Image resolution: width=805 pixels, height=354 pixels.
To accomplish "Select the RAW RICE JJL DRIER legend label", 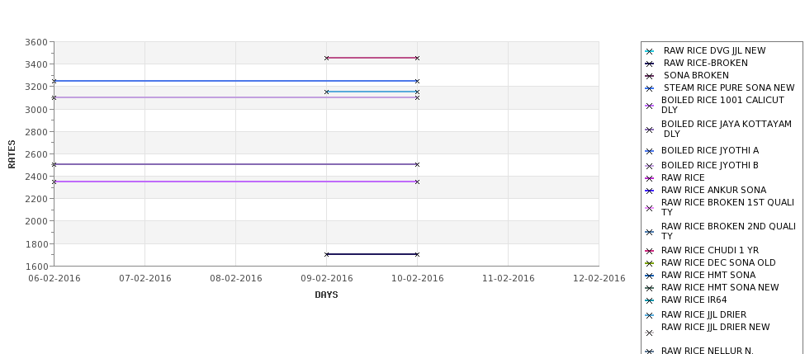I will (704, 314).
